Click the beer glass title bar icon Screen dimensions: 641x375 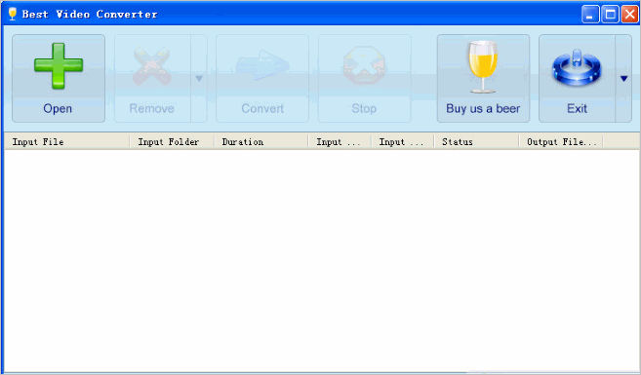pyautogui.click(x=13, y=14)
